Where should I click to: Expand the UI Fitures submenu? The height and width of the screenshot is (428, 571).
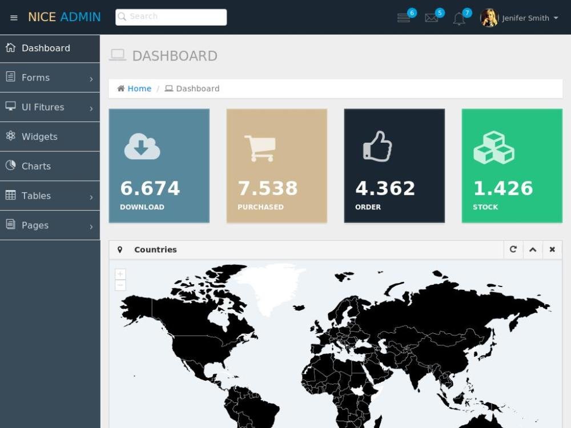click(50, 107)
